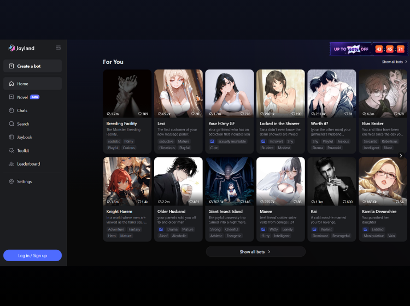Image resolution: width=410 pixels, height=306 pixels.
Task: Click the Introvert tag on Locked in the Shower
Action: pos(276,141)
